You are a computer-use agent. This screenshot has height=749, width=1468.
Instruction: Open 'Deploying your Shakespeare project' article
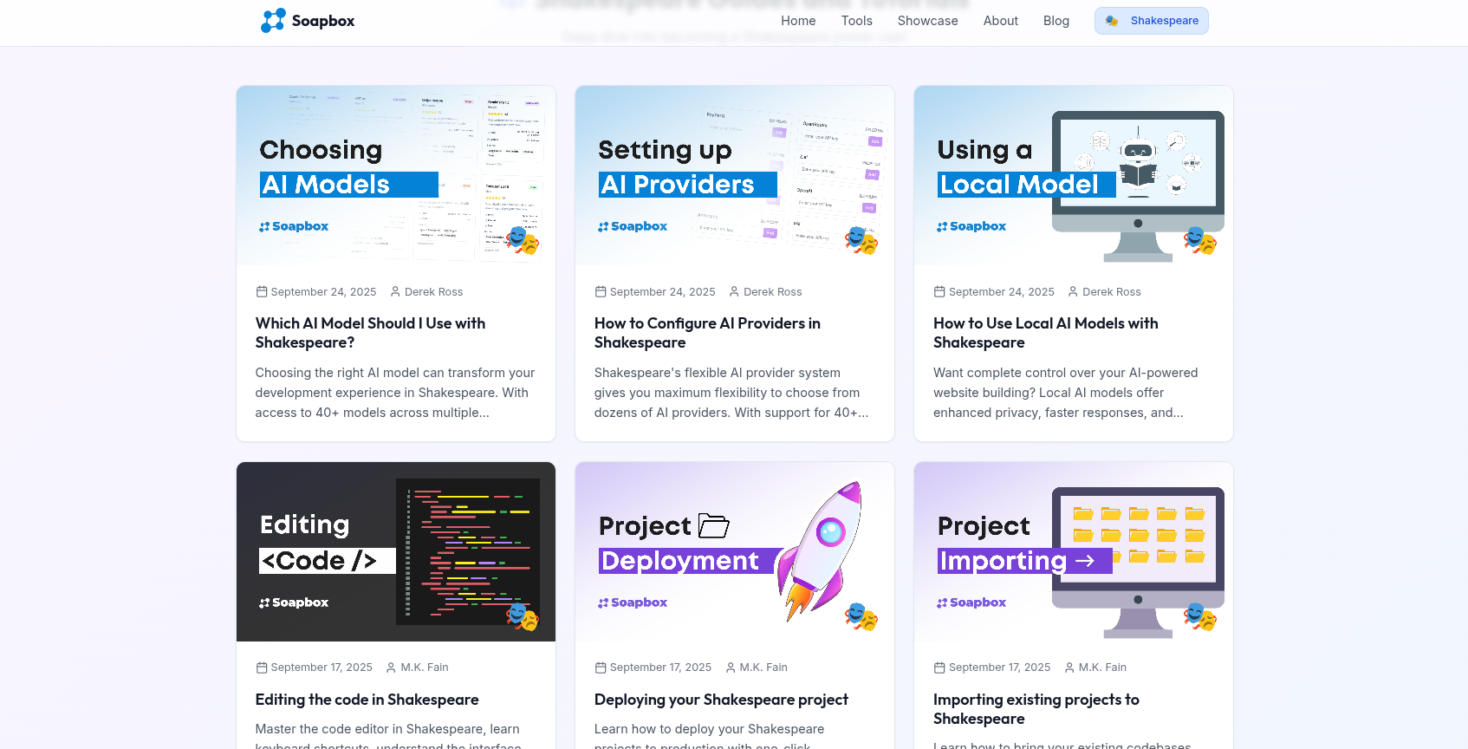[721, 700]
